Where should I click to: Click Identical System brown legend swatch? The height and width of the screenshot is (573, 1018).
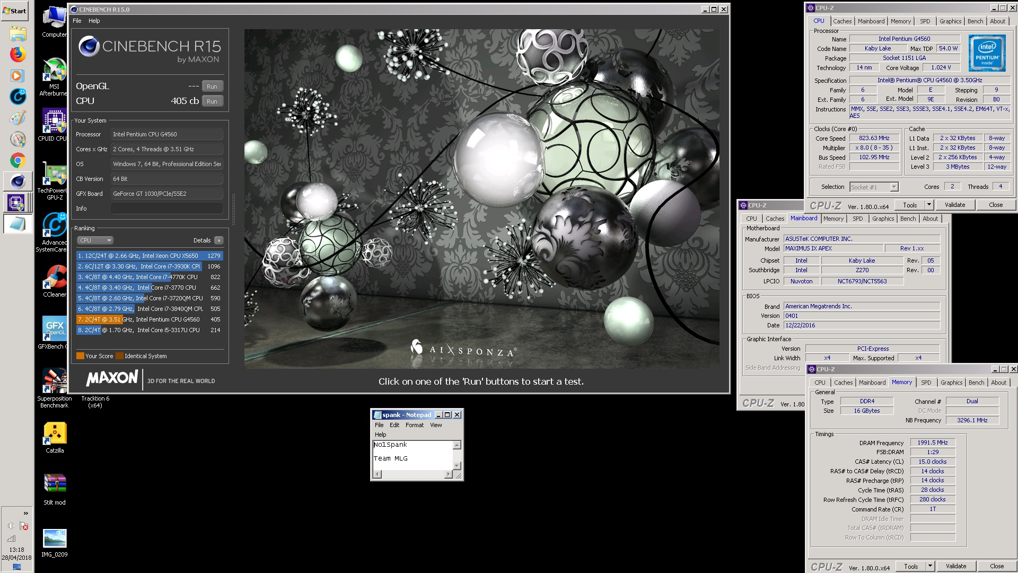(120, 356)
